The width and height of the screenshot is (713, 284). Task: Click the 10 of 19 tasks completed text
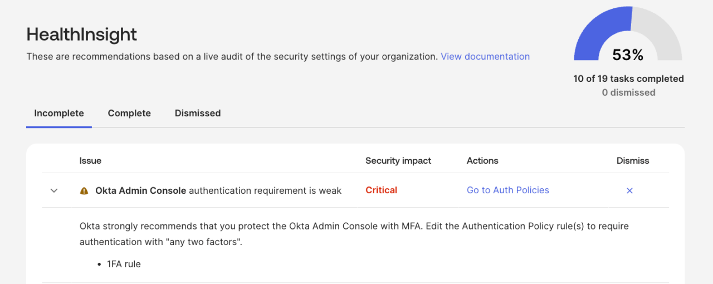tap(628, 79)
